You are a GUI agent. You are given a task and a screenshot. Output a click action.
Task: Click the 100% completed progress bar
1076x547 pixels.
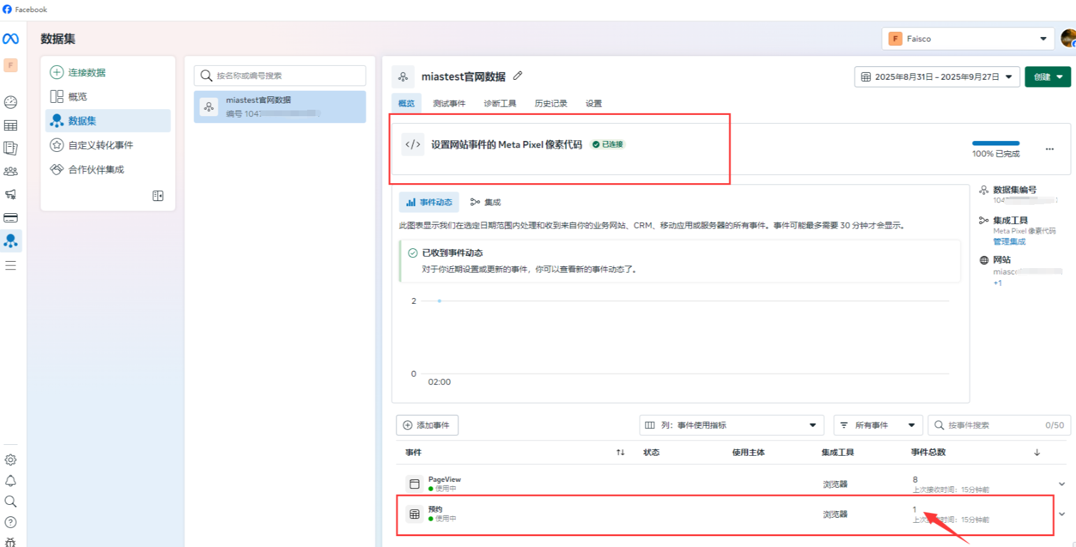[x=996, y=144]
